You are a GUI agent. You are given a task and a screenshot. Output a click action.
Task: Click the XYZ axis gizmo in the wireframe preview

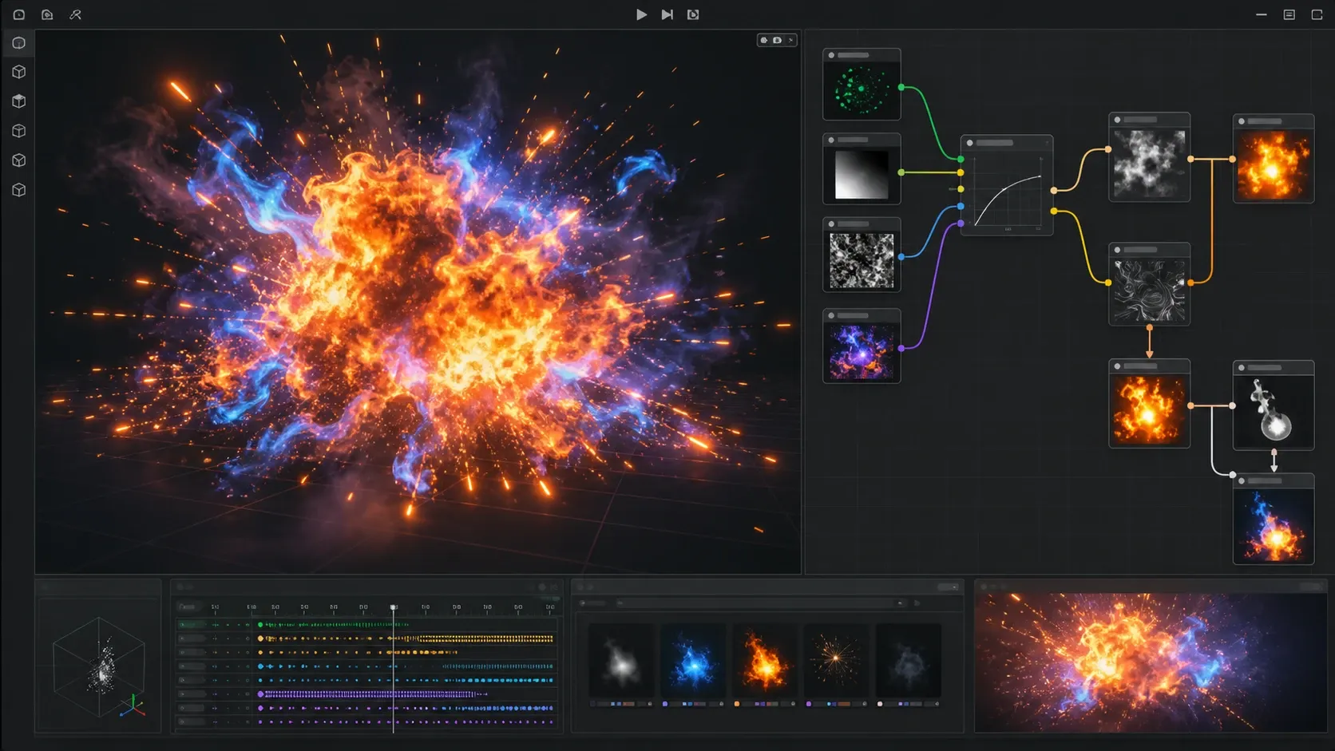(133, 706)
